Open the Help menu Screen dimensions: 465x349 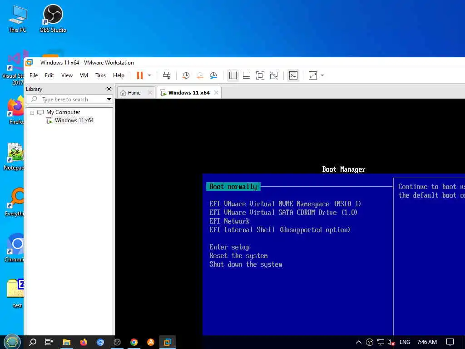point(119,75)
